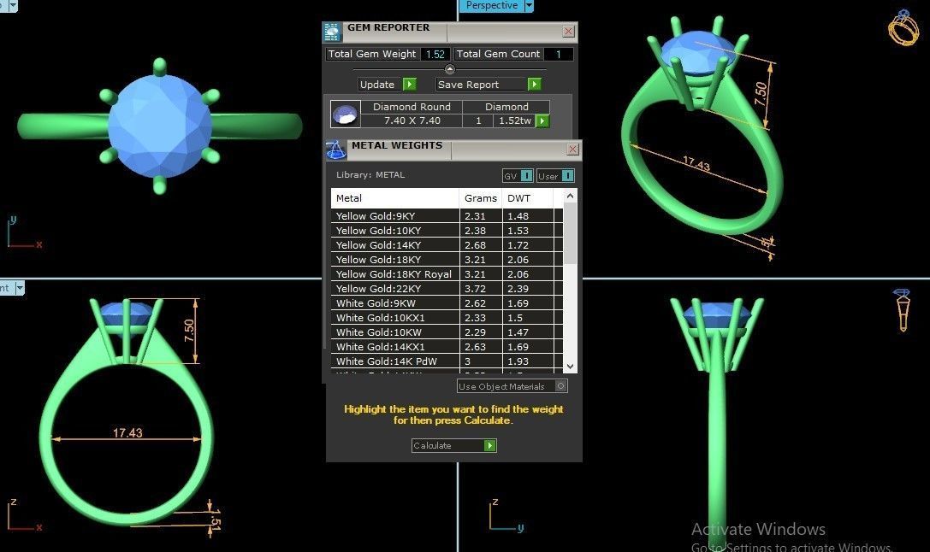
Task: Open the Perspective viewport dropdown arrow
Action: click(x=529, y=5)
